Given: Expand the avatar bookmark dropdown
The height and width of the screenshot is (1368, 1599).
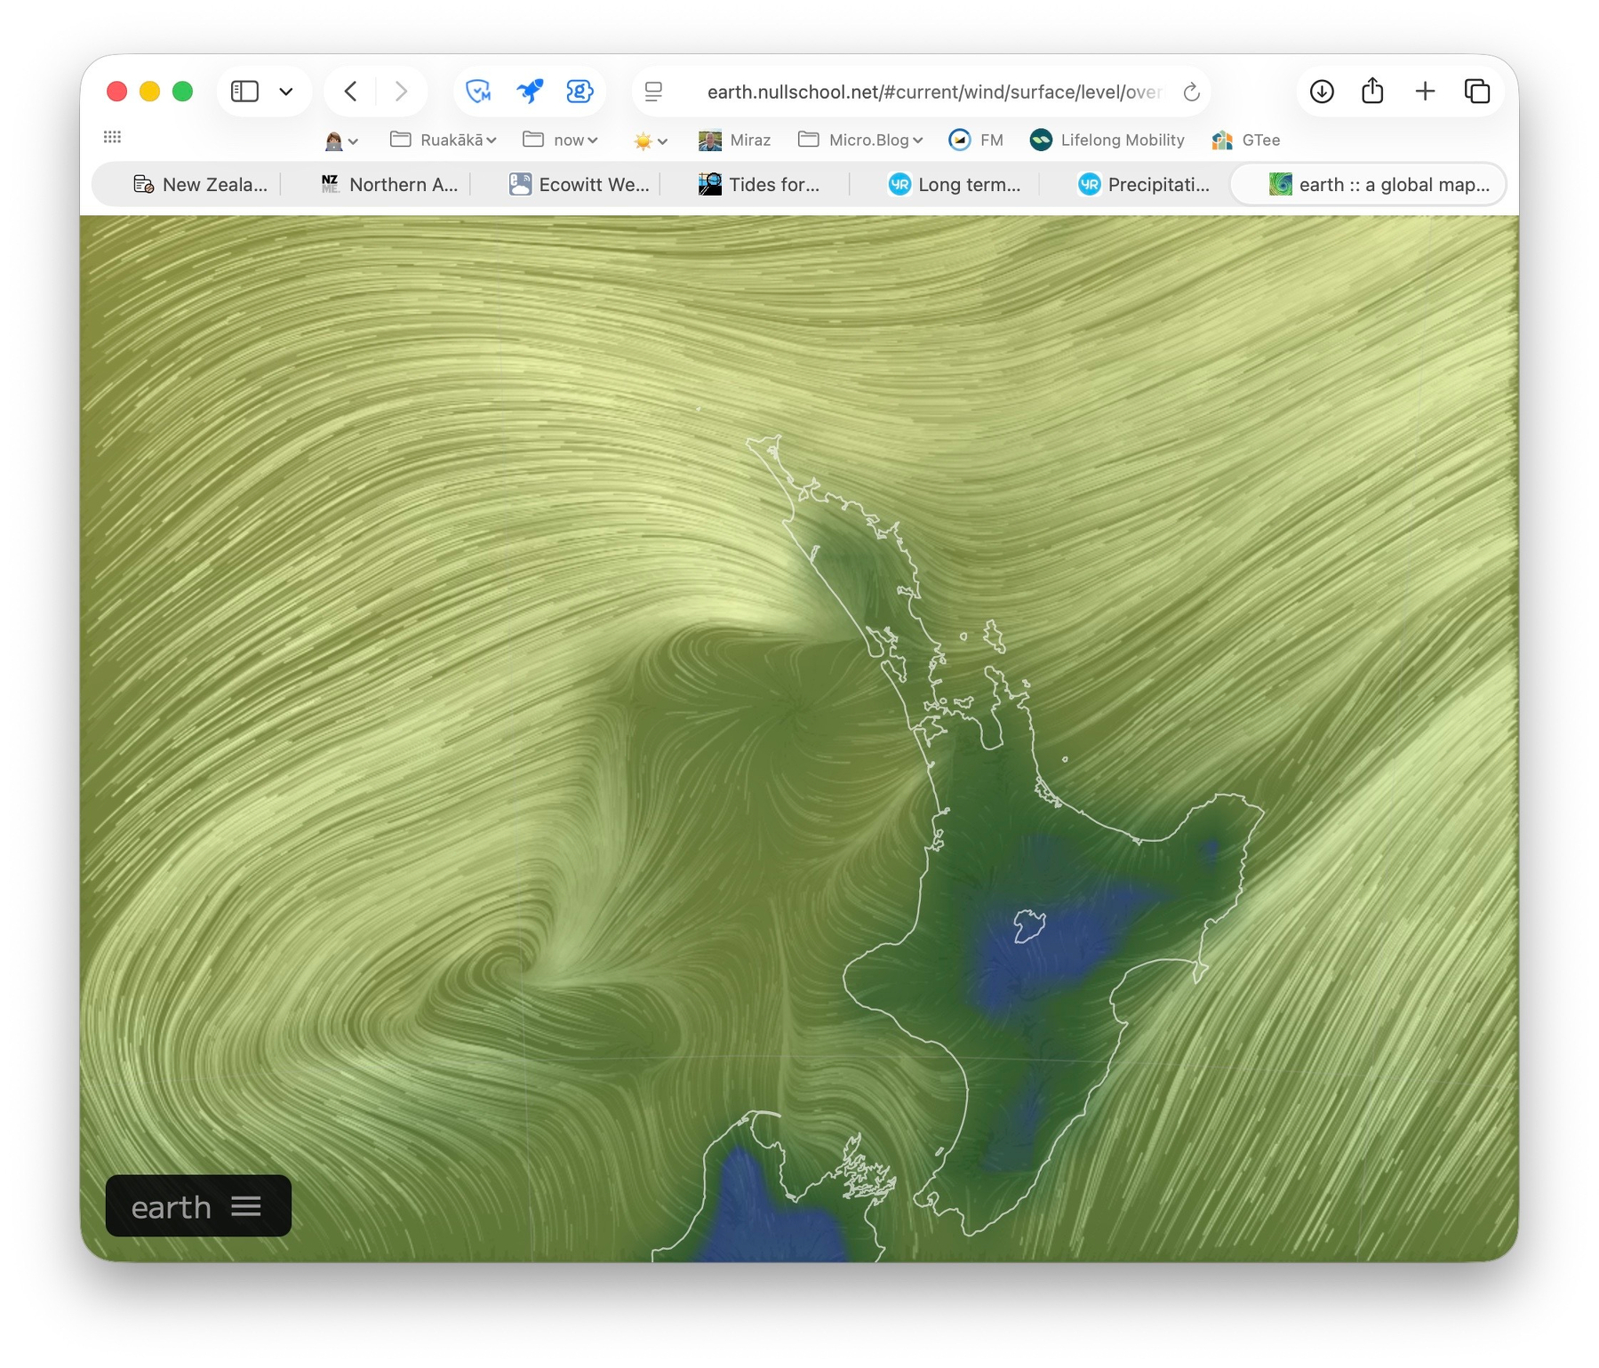Looking at the screenshot, I should pyautogui.click(x=342, y=140).
